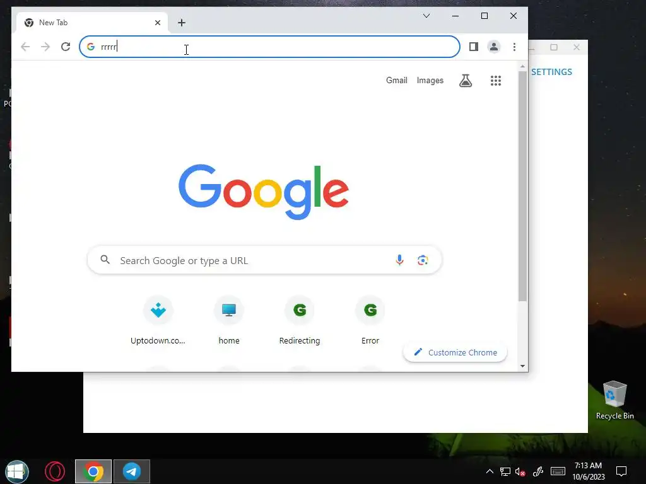Select the Recycle Bin desktop icon

pyautogui.click(x=614, y=400)
